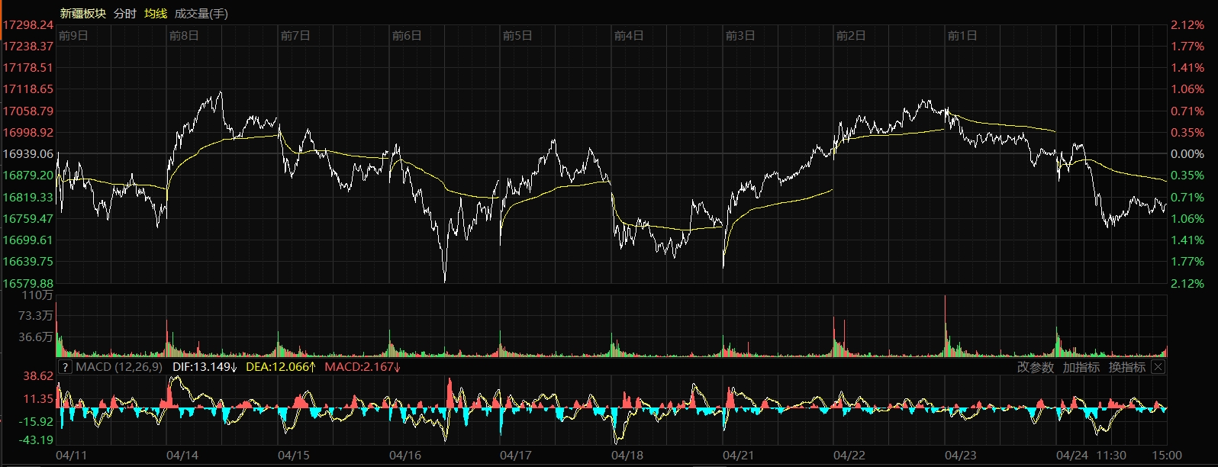Viewport: 1218px width, 467px height.
Task: Select the 前6日 day marker
Action: click(x=407, y=36)
